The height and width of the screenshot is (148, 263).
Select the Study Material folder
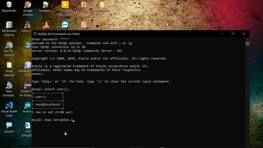pos(9,69)
